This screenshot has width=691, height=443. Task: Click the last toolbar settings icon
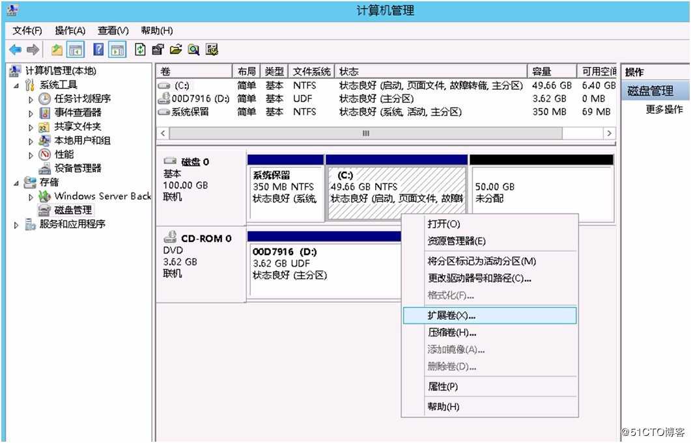point(212,49)
